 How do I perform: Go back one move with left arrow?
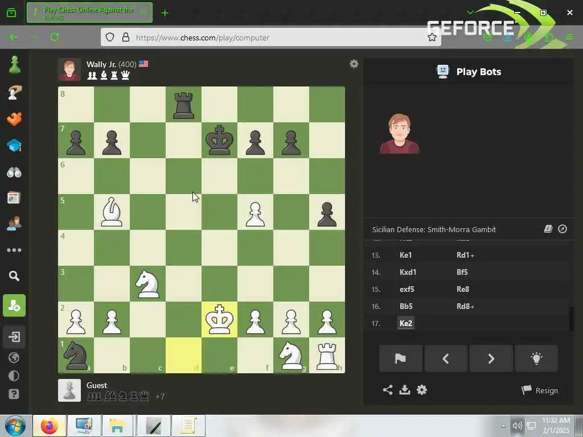[446, 358]
